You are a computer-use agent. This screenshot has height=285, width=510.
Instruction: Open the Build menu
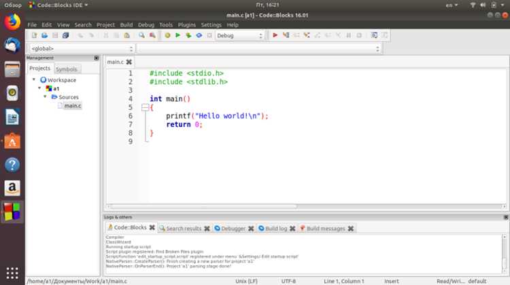[x=126, y=24]
